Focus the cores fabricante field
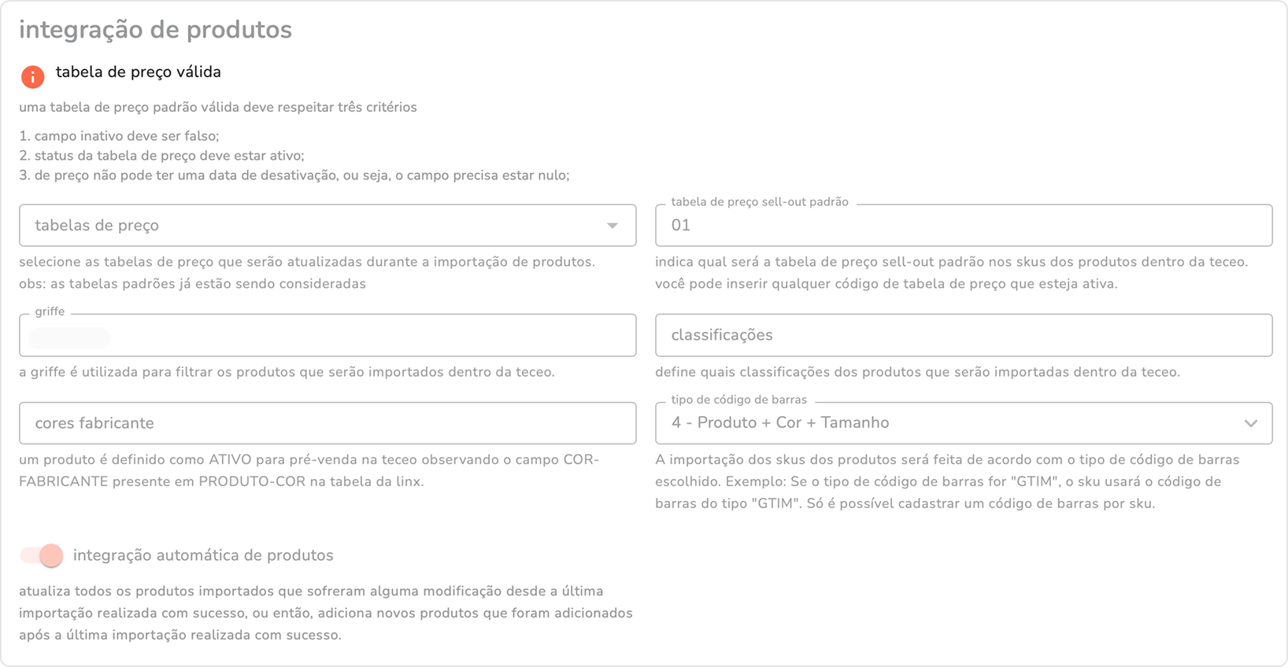Viewport: 1288px width, 667px height. (x=328, y=423)
